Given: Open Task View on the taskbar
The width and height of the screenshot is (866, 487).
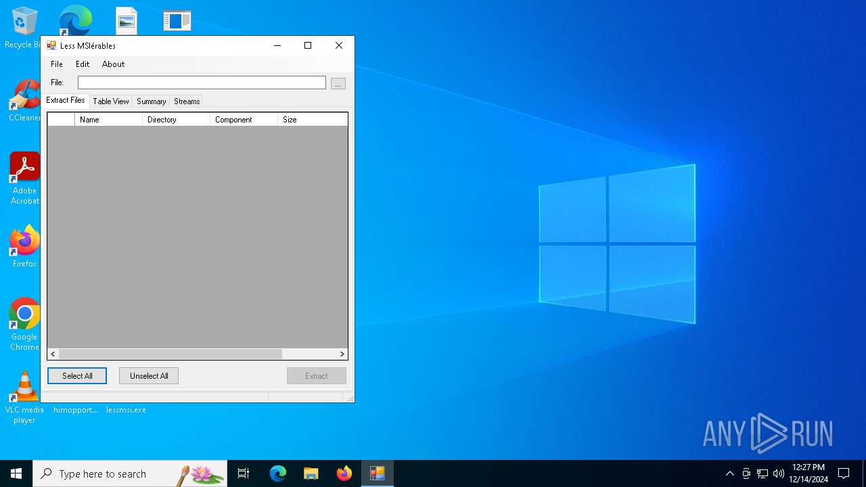Looking at the screenshot, I should pyautogui.click(x=244, y=473).
